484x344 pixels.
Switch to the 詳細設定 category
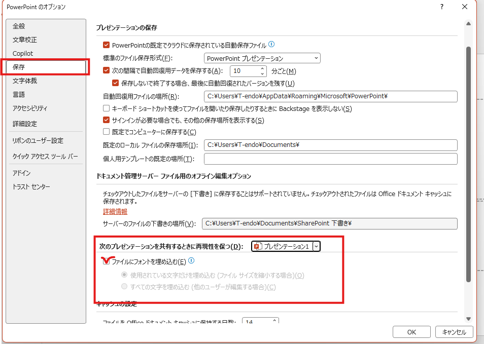click(x=25, y=124)
